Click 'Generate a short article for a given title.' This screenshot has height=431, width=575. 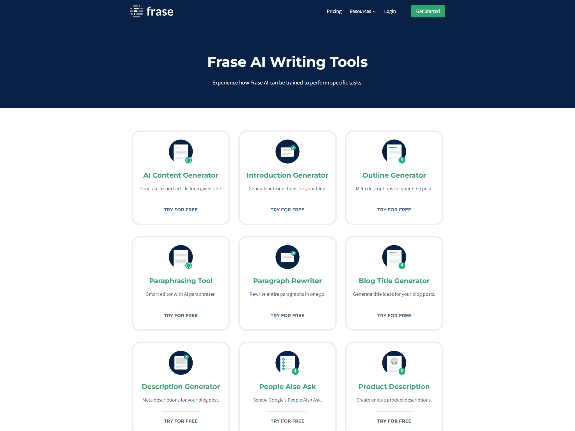pos(181,189)
